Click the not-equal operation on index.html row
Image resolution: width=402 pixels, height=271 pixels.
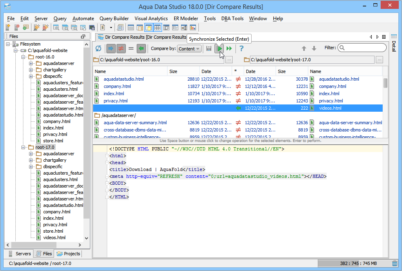(238, 94)
